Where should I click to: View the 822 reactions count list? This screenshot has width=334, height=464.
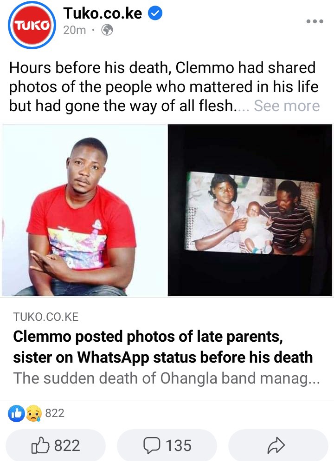click(x=55, y=413)
